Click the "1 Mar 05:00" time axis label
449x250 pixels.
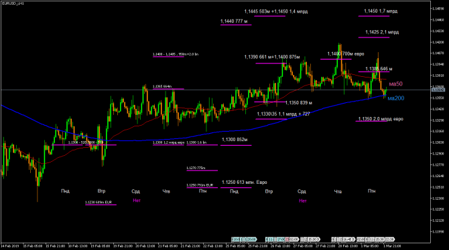370,246
